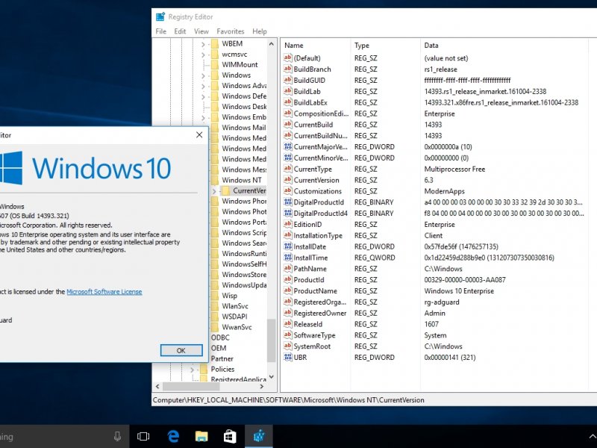The width and height of the screenshot is (597, 448).
Task: Select the WlanSvc key in tree
Action: click(x=235, y=306)
